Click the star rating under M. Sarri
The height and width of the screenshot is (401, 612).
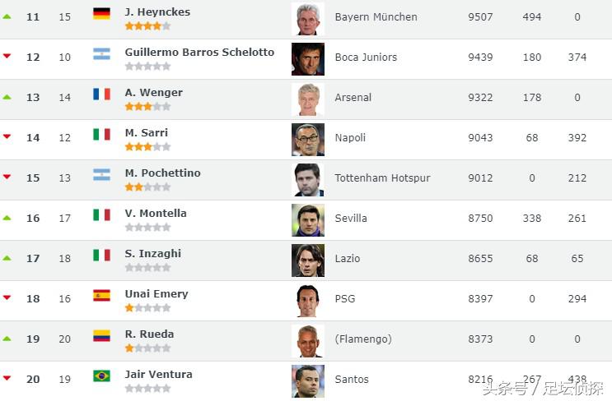(147, 147)
